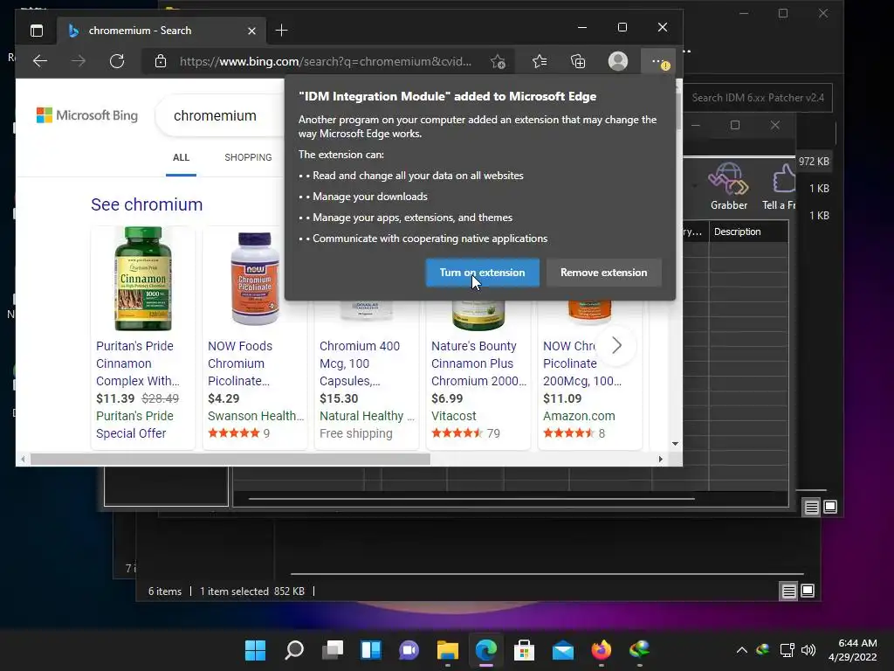Open the Edge Favorites panel
Viewport: 894px width, 671px height.
click(x=540, y=61)
